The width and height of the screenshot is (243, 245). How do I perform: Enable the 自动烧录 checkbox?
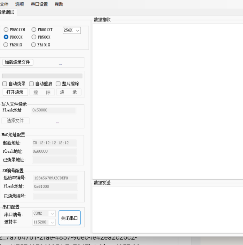[x=5, y=84]
